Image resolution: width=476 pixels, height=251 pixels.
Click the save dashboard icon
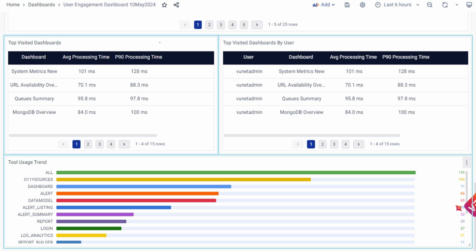347,5
